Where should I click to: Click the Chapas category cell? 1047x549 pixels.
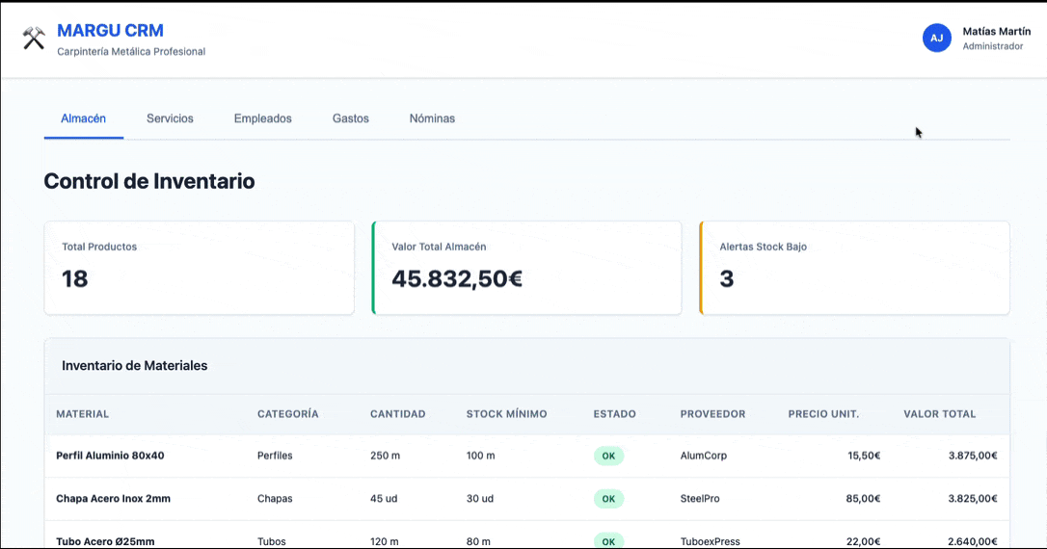pos(275,498)
